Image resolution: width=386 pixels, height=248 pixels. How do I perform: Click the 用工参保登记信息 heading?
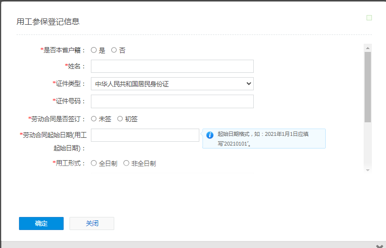(48, 22)
